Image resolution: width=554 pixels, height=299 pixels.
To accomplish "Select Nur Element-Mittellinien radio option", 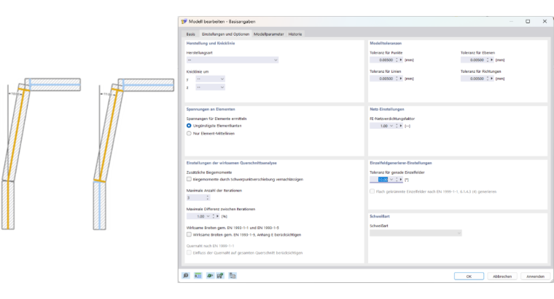I will [x=189, y=134].
